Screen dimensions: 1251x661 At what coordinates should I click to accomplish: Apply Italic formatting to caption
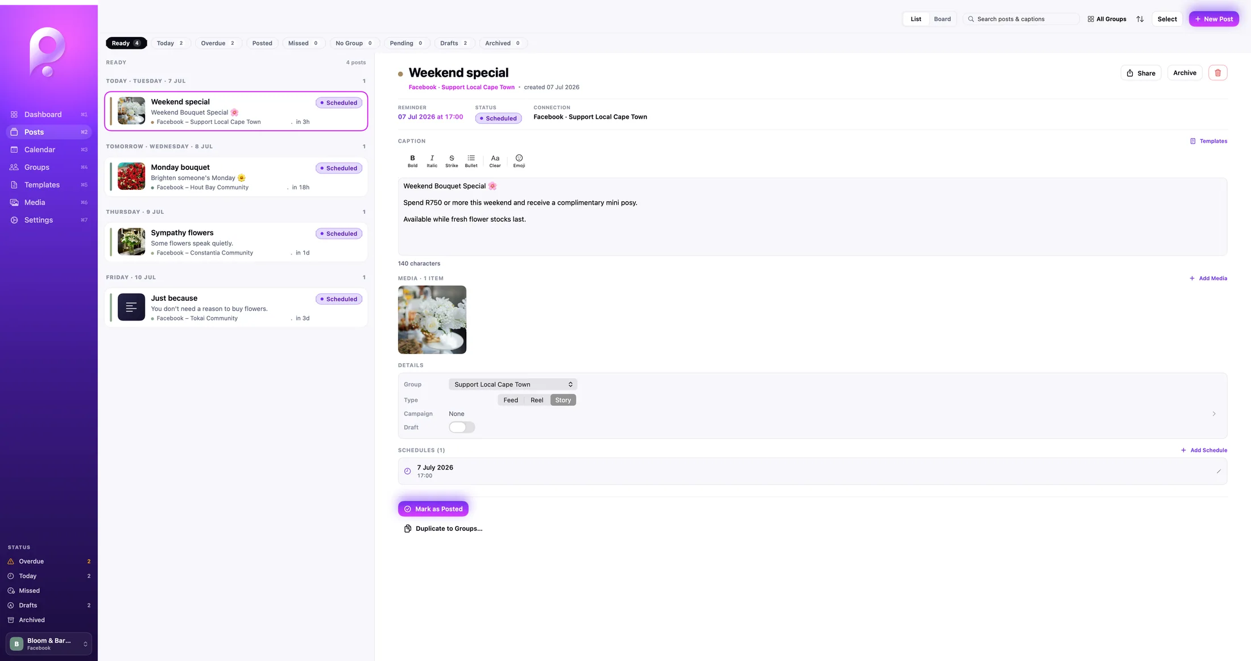[x=432, y=161]
